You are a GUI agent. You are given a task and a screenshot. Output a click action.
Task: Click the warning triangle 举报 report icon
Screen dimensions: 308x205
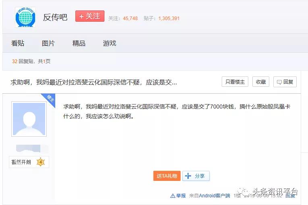pyautogui.click(x=173, y=196)
